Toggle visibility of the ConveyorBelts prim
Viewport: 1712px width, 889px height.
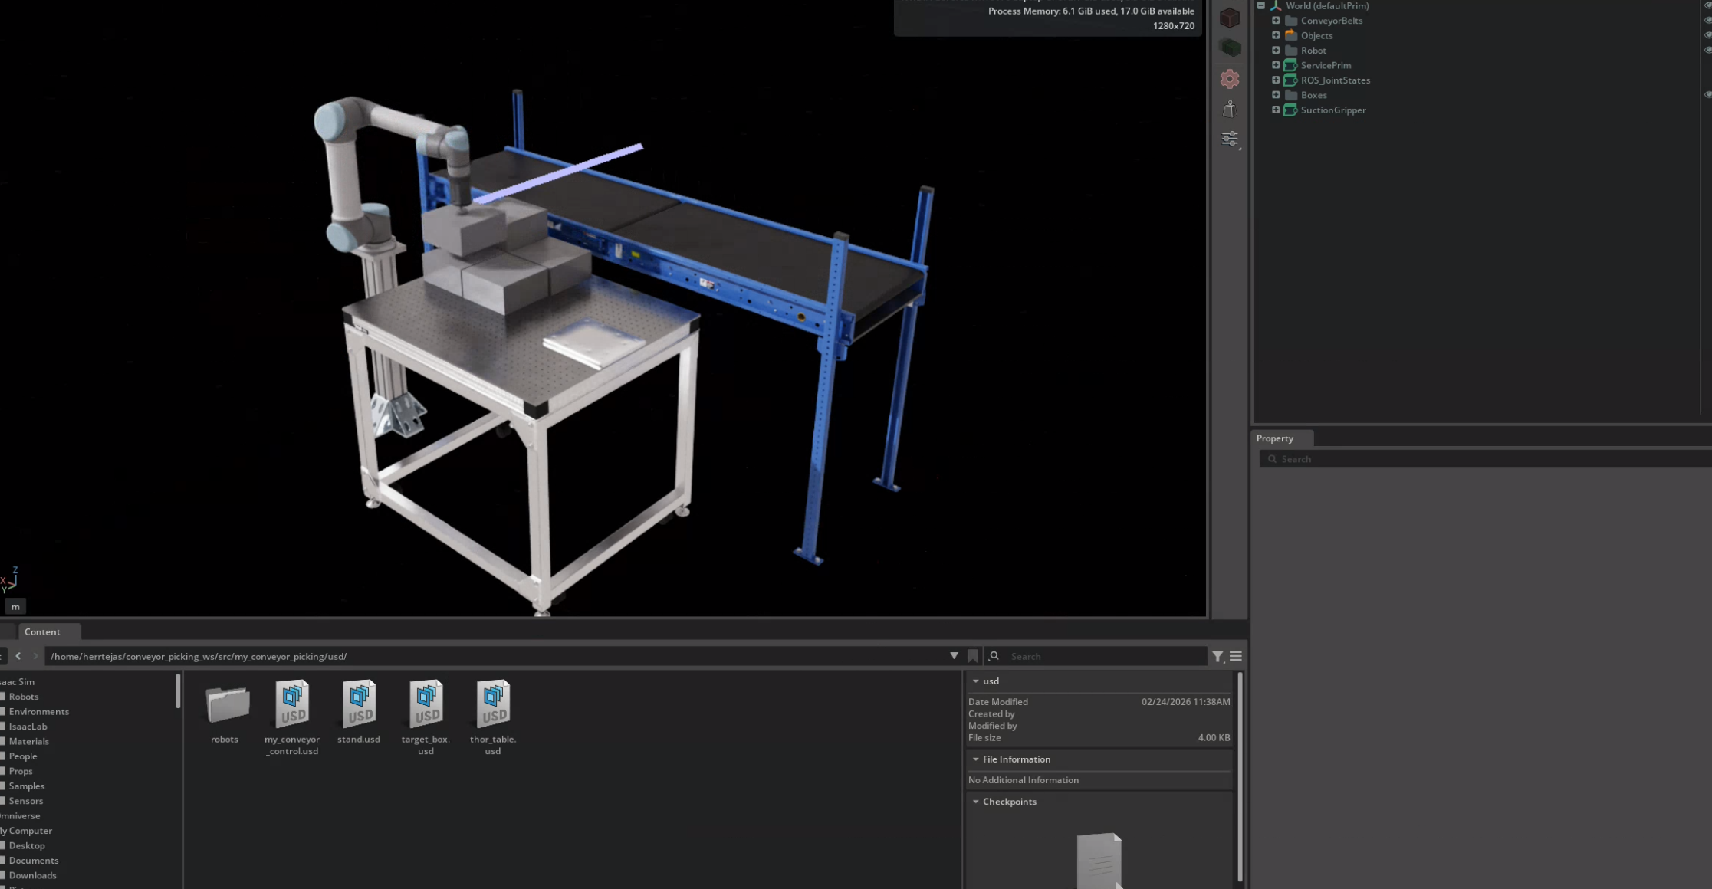(x=1707, y=20)
